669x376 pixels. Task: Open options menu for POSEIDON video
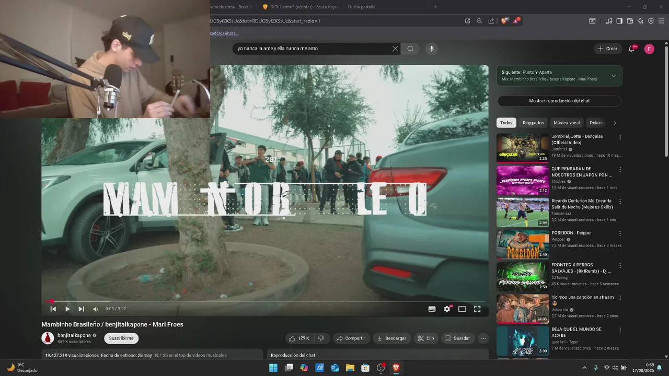(x=620, y=234)
